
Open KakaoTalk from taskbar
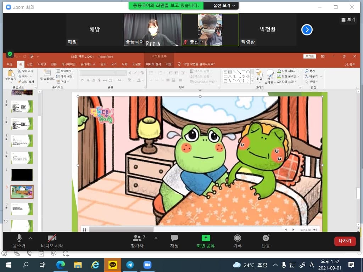click(113, 265)
